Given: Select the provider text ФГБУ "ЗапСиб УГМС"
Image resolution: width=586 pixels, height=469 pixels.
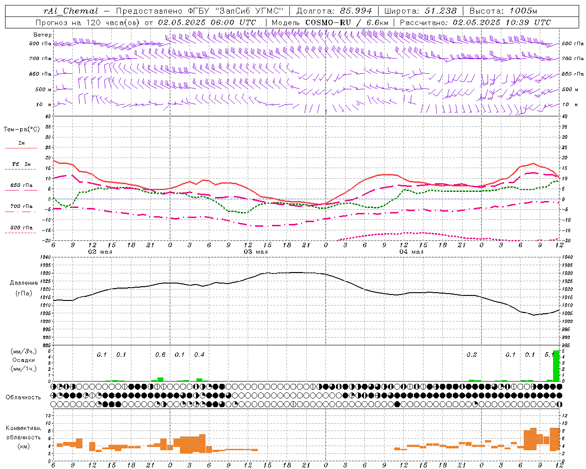Looking at the screenshot, I should pyautogui.click(x=236, y=11).
